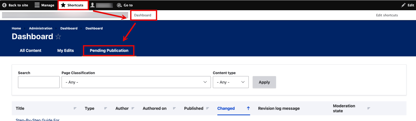Sort by the Moderation state column
Viewport: 416px width, 121px height.
[x=344, y=108]
